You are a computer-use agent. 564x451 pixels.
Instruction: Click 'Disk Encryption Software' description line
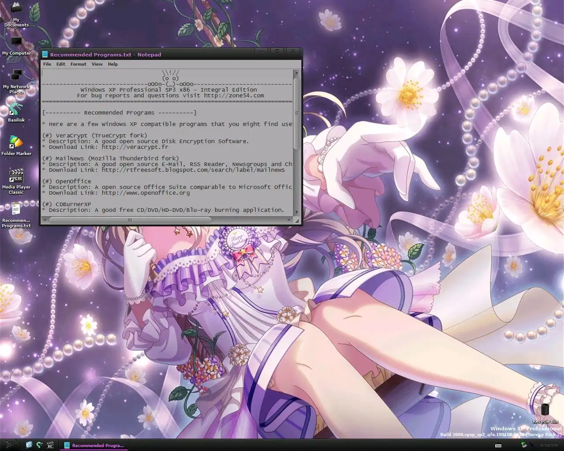[x=146, y=141]
